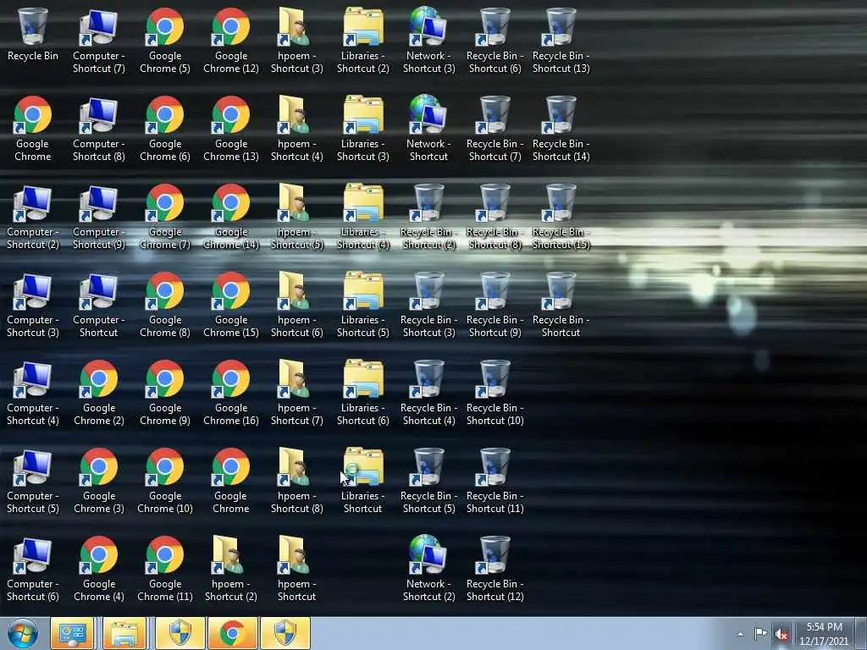Click Google Chrome (14) shortcut

[x=230, y=217]
